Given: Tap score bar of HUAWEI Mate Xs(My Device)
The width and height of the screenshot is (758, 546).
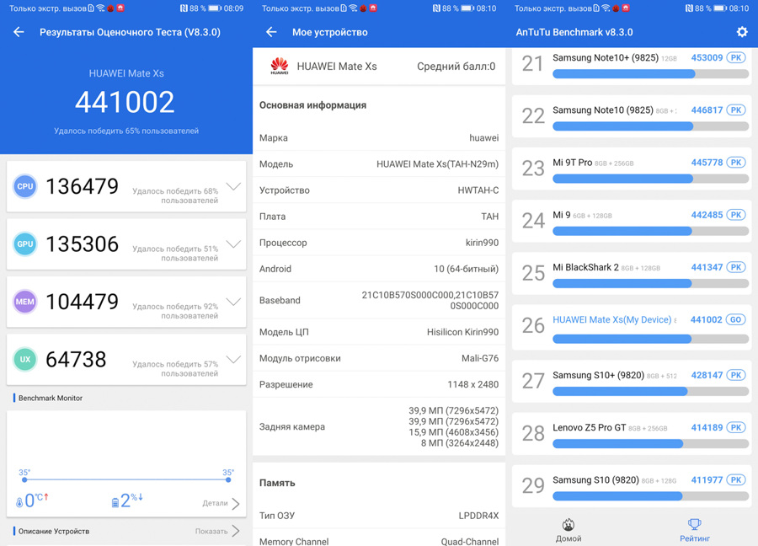Looking at the screenshot, I should 650,339.
